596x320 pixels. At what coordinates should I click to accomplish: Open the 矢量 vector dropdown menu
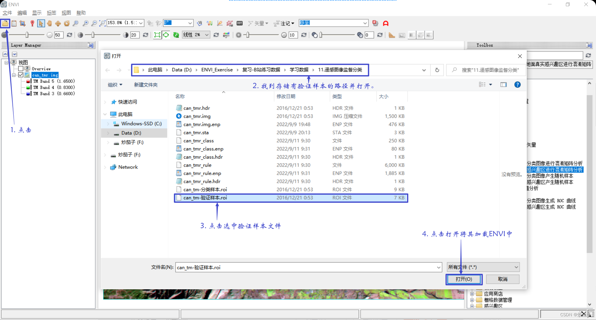pyautogui.click(x=258, y=23)
